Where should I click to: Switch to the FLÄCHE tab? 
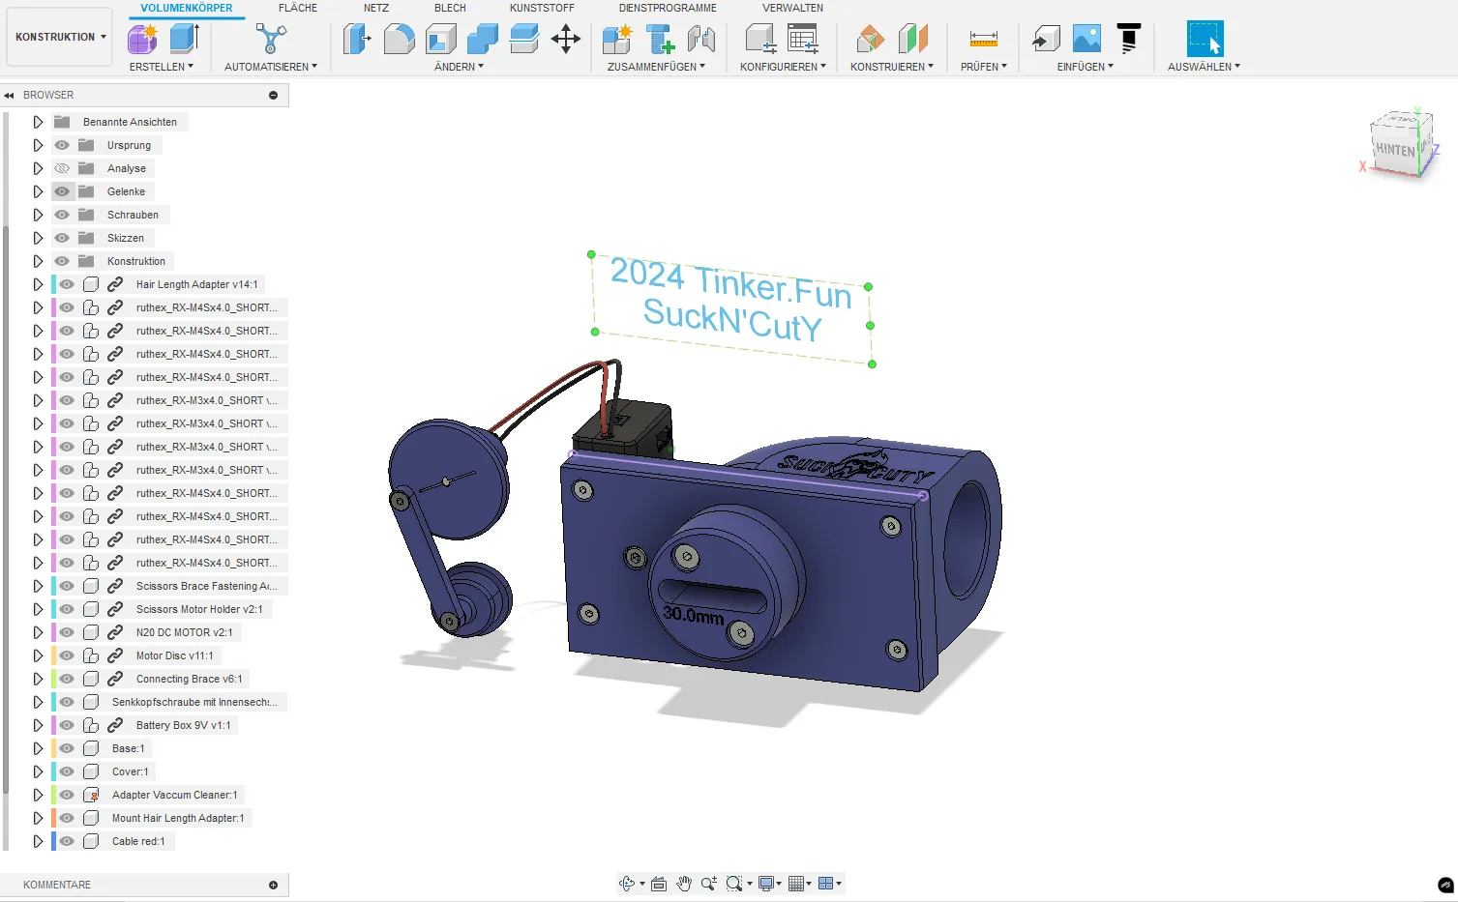point(298,8)
